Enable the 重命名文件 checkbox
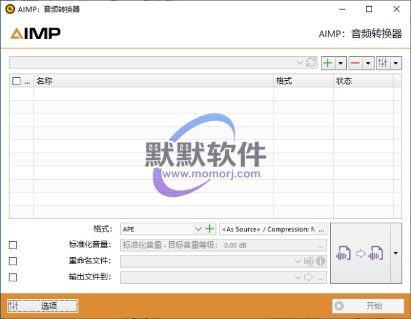 pyautogui.click(x=13, y=261)
